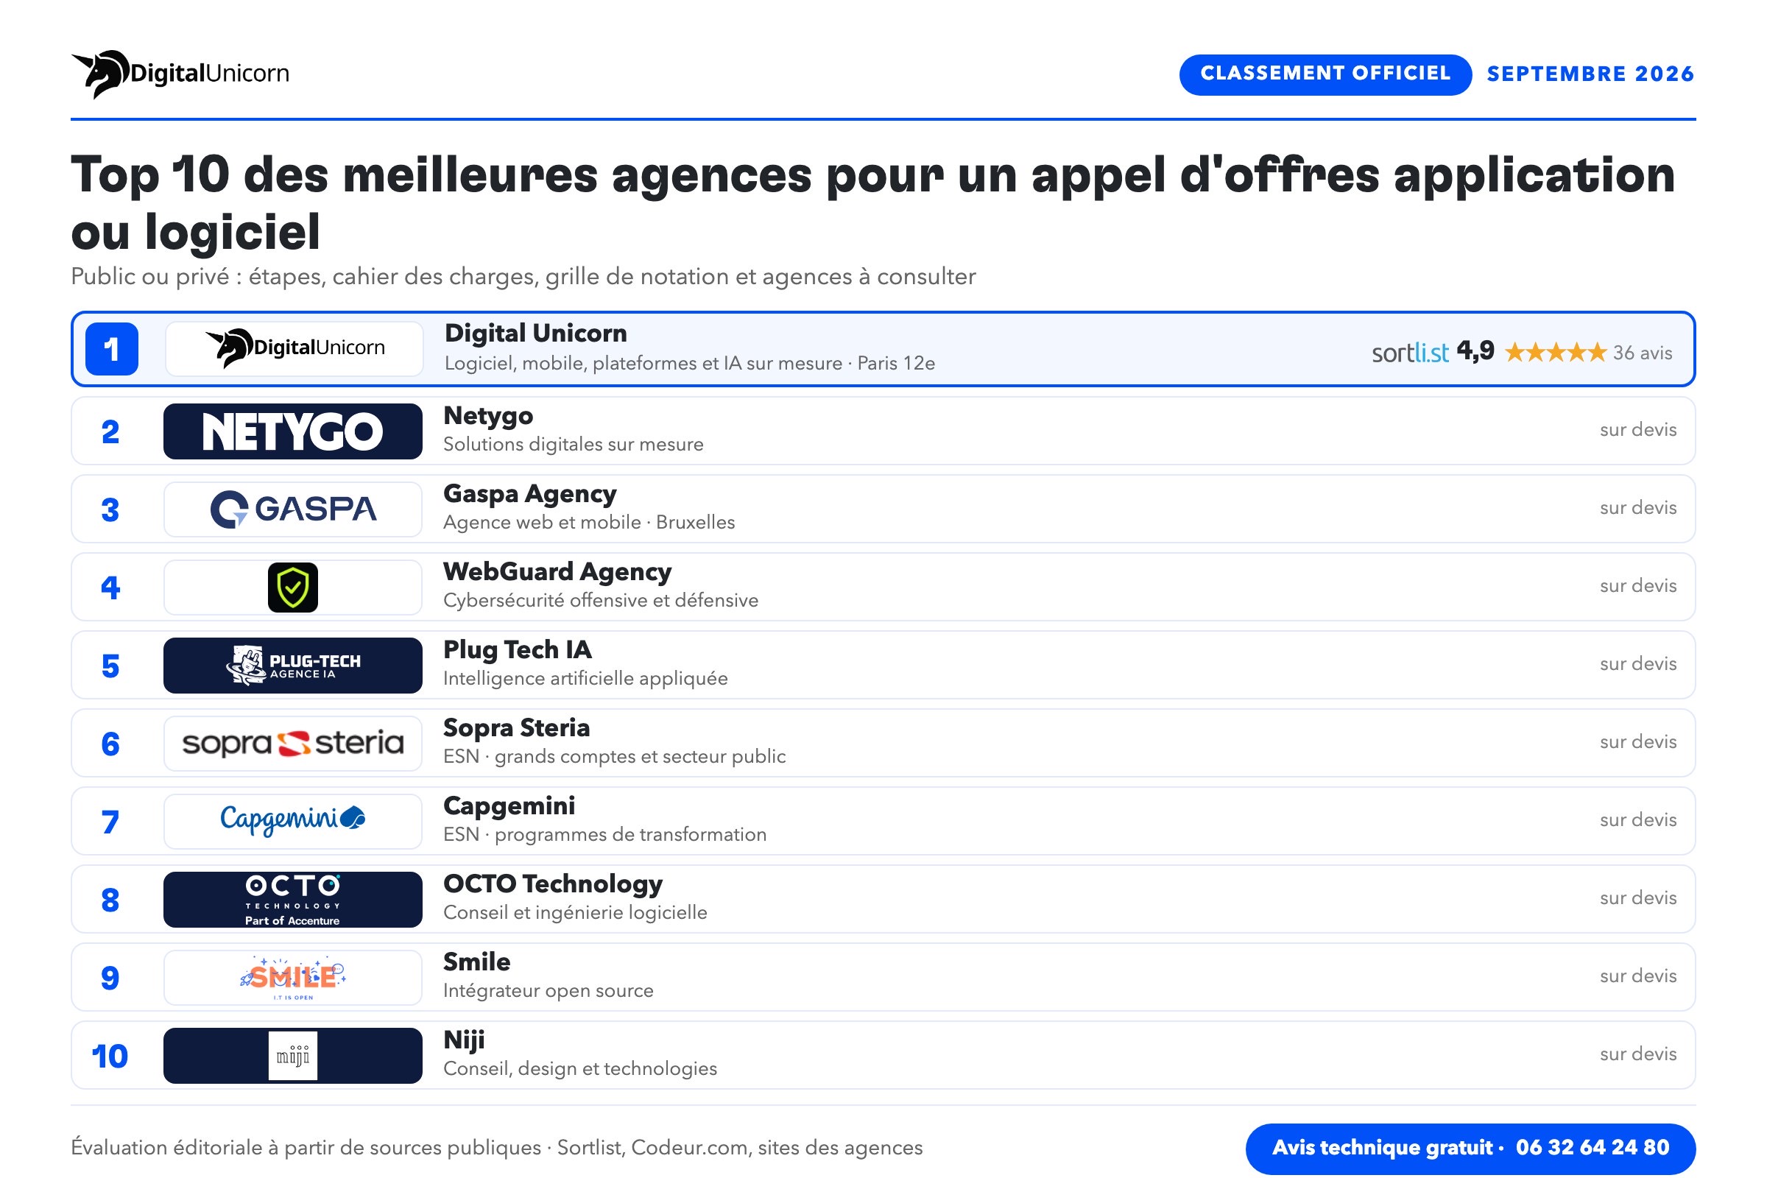
Task: Open the Digital Unicorn logo in rank 1
Action: pos(294,348)
